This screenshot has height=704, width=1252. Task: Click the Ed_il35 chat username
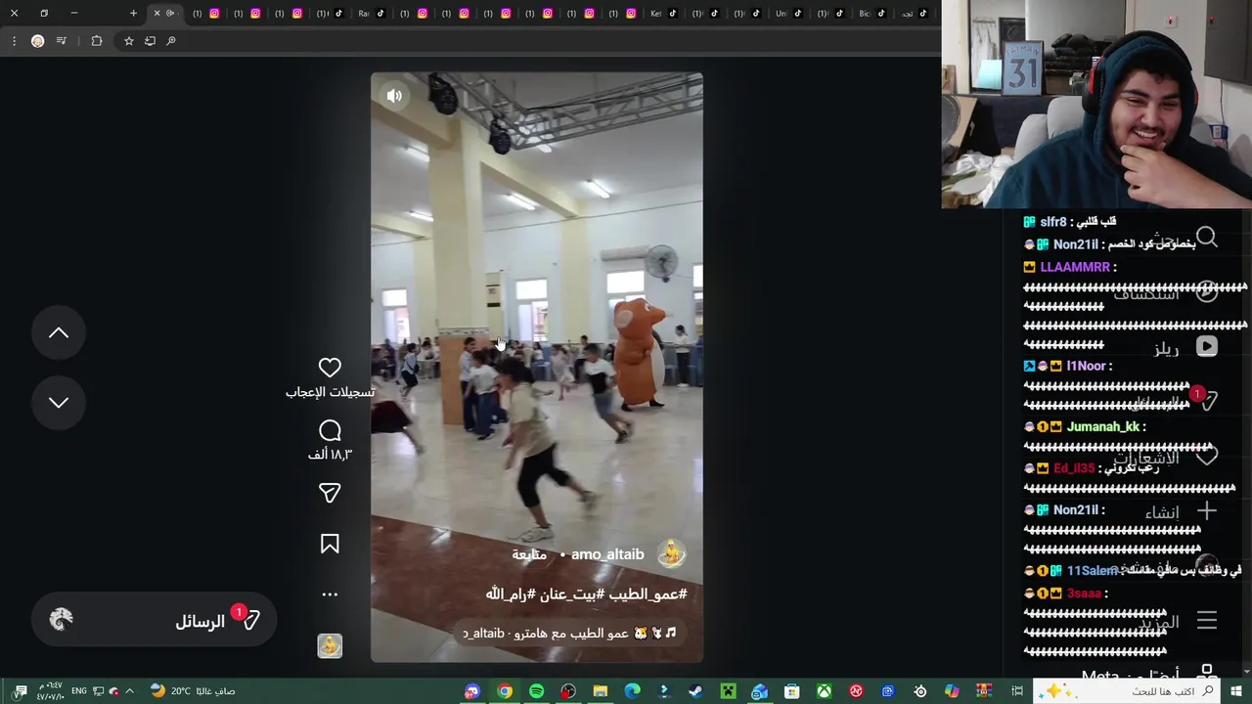click(1074, 468)
